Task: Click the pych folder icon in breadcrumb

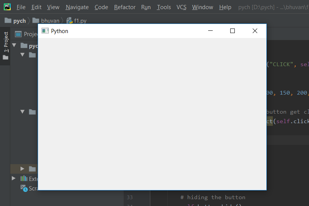Action: [x=8, y=20]
